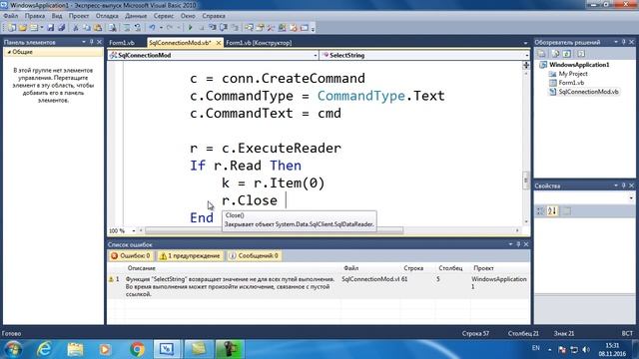Screen dimensions: 639x359
Task: Toggle auto-hide pin on Properties panel
Action: 623,185
